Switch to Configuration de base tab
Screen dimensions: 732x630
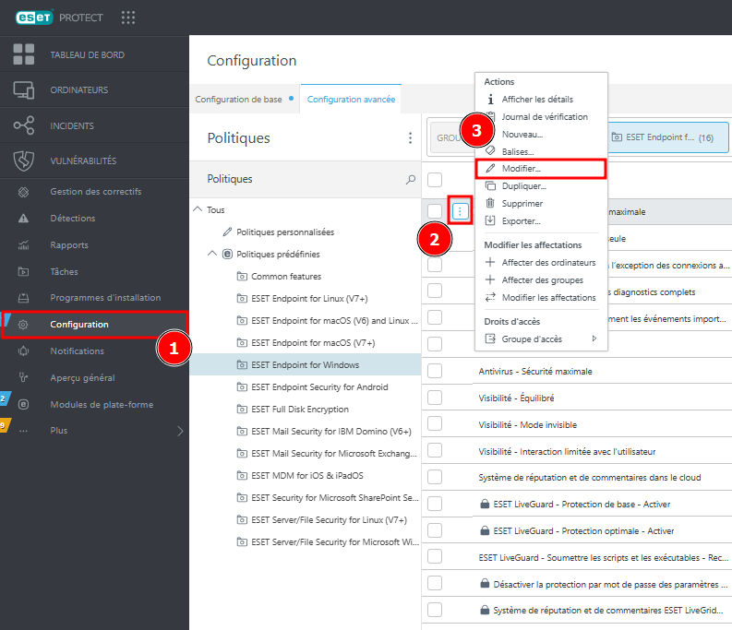tap(245, 100)
